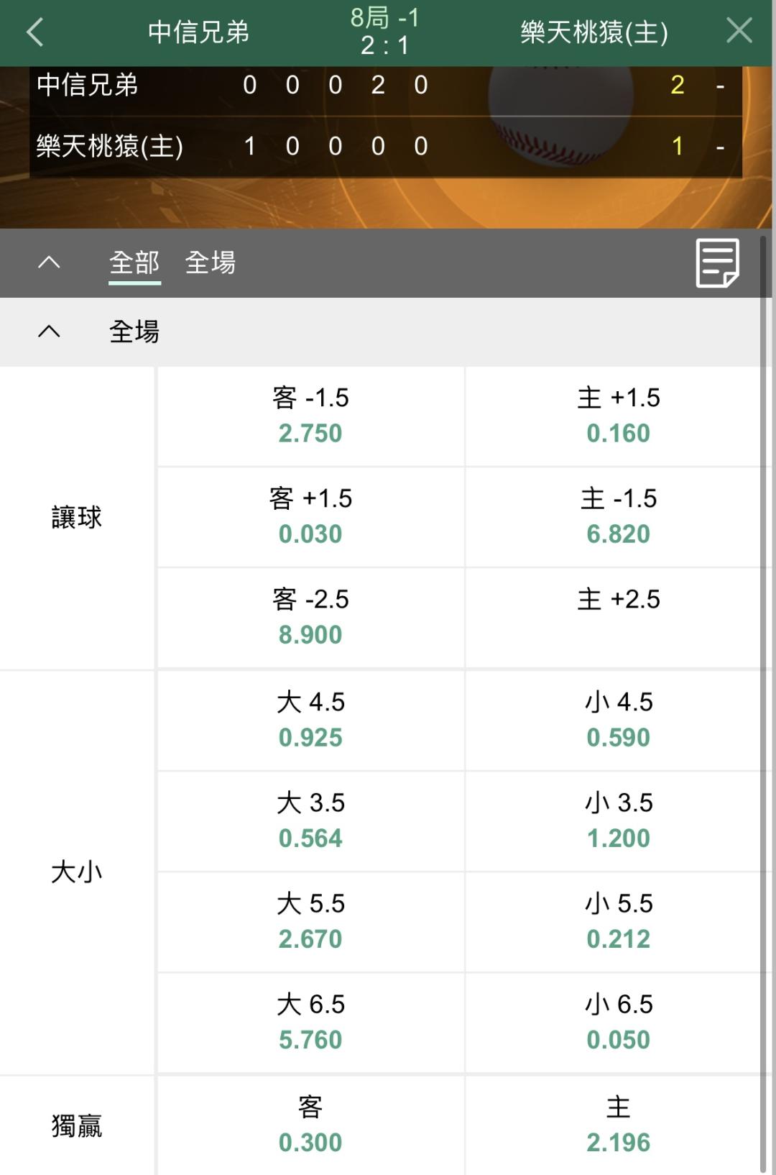
Task: Pick away team 獨贏 at 0.300
Action: tap(310, 1125)
